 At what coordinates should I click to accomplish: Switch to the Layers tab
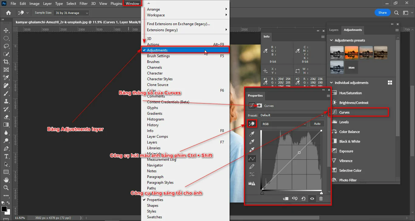click(x=334, y=30)
